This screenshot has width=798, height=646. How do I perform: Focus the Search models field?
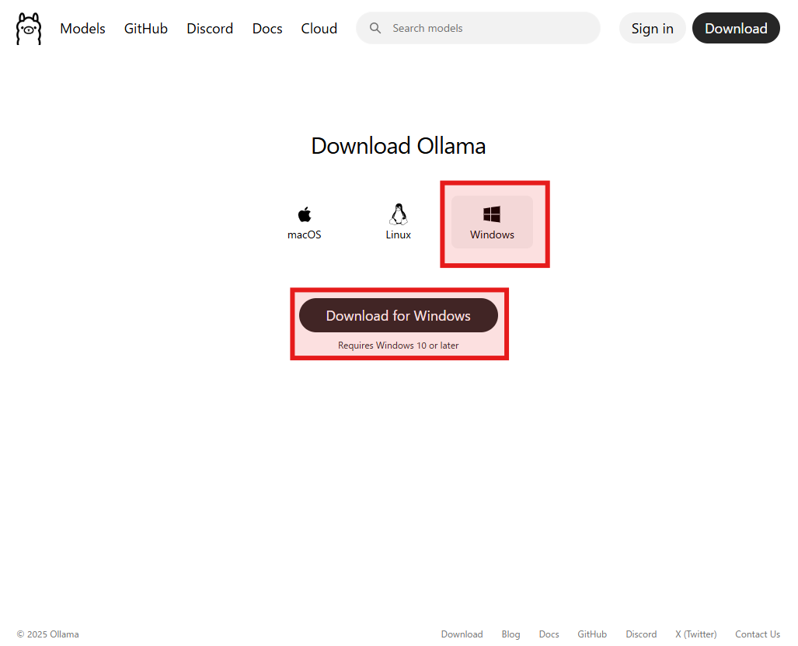tap(490, 28)
